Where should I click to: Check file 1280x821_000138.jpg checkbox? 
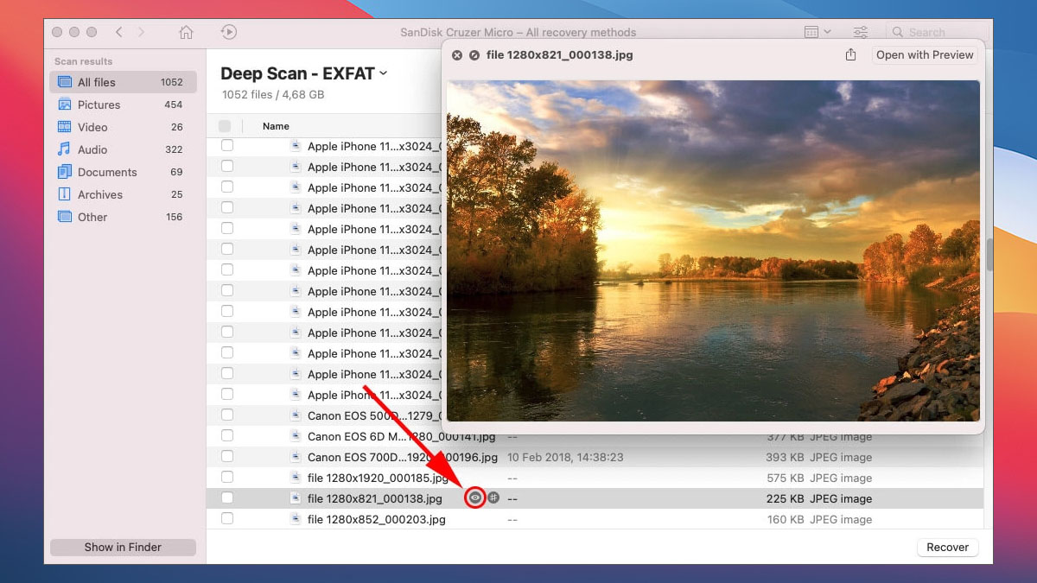click(227, 498)
